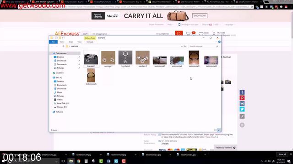
Task: Share product on Twitter
Action: point(242,109)
